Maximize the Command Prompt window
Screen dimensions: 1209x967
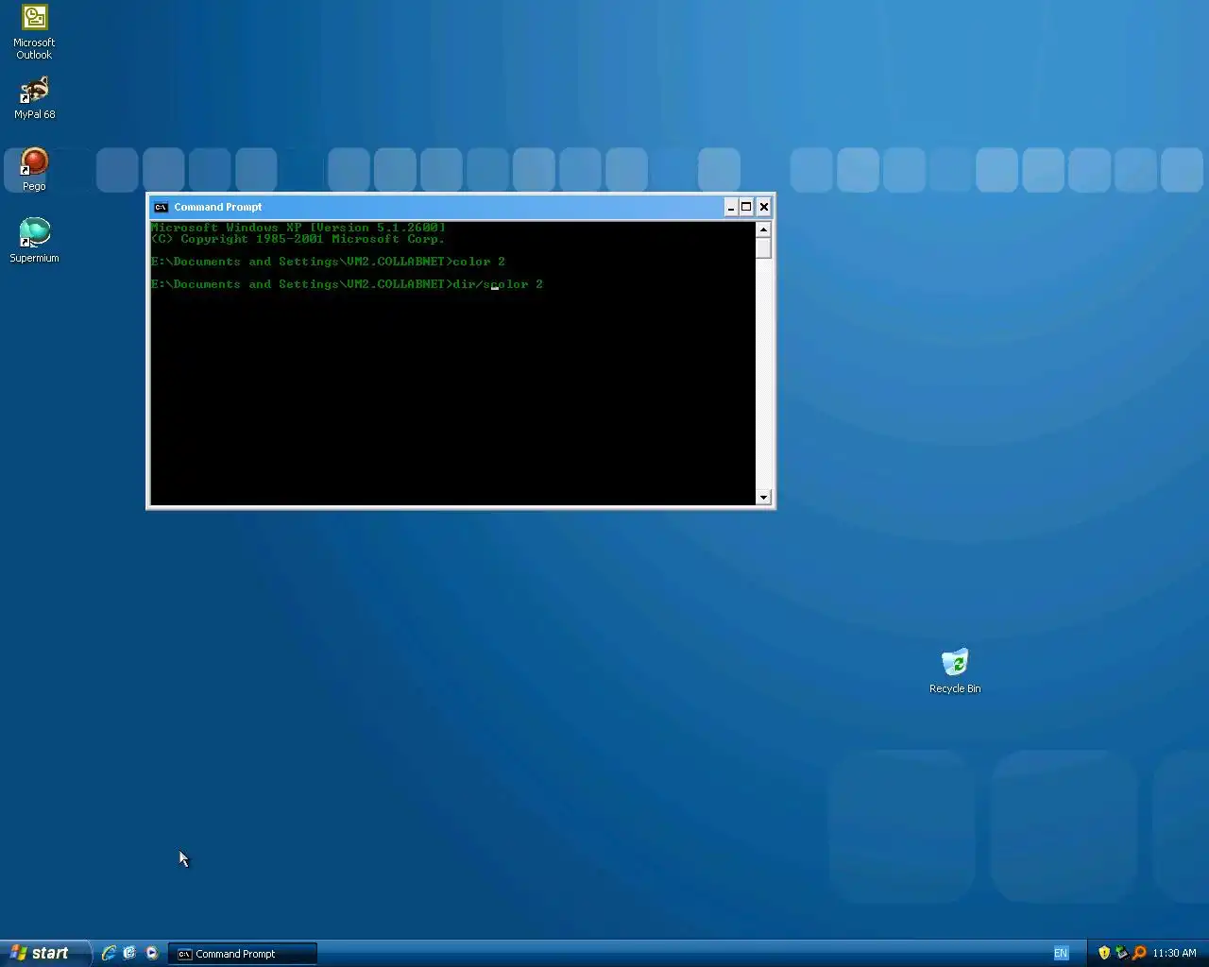(x=746, y=207)
